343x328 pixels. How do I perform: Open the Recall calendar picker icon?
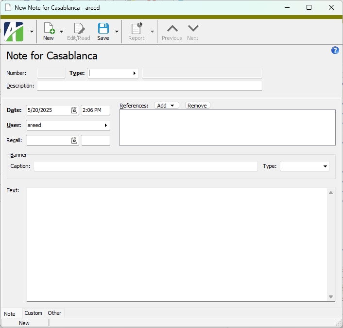[x=74, y=141]
